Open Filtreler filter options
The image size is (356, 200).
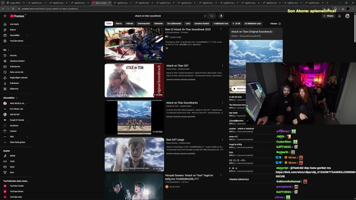click(276, 24)
